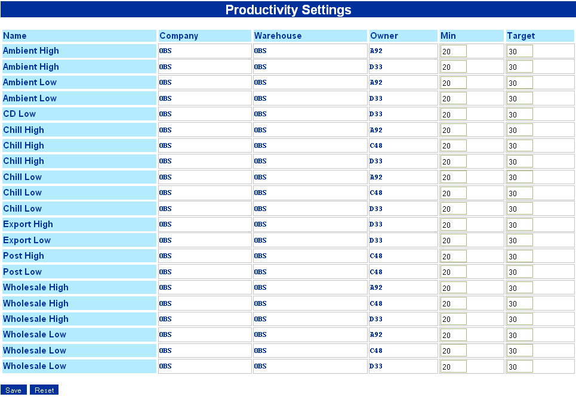The image size is (576, 403).
Task: Select the Owner column header
Action: tap(403, 36)
